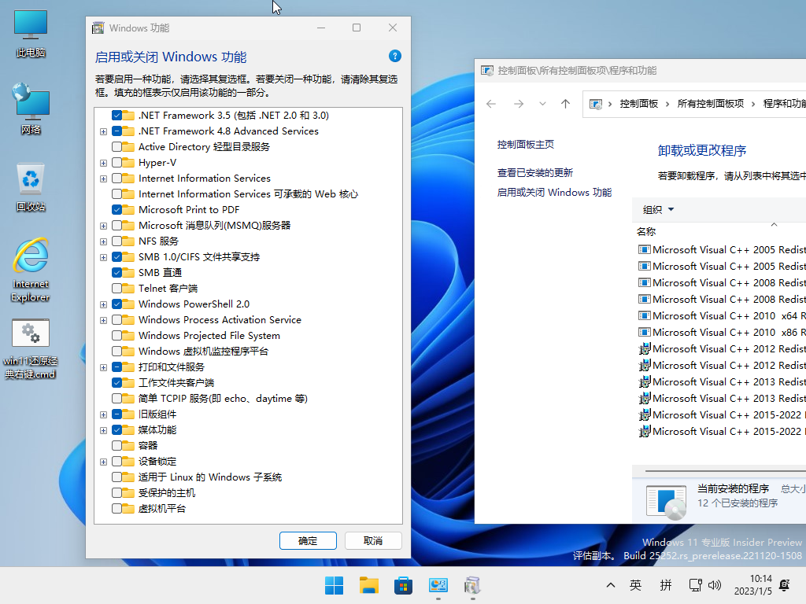Open the Pinyin IME tray icon

[x=666, y=585]
